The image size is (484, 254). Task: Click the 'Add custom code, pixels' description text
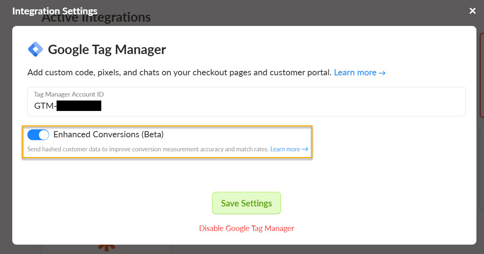point(179,72)
